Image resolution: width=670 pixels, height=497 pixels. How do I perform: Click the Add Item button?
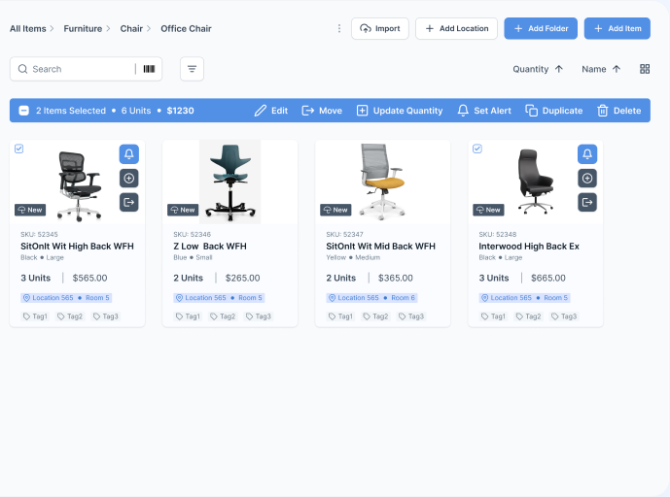[x=617, y=29]
